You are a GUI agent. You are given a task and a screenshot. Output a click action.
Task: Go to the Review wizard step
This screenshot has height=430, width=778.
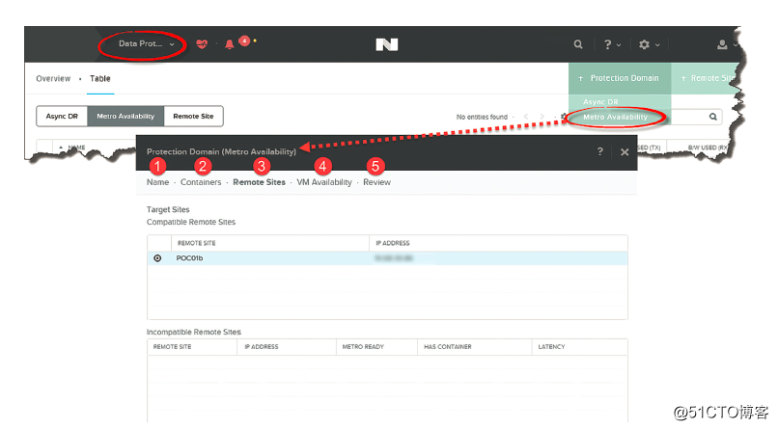coord(376,182)
